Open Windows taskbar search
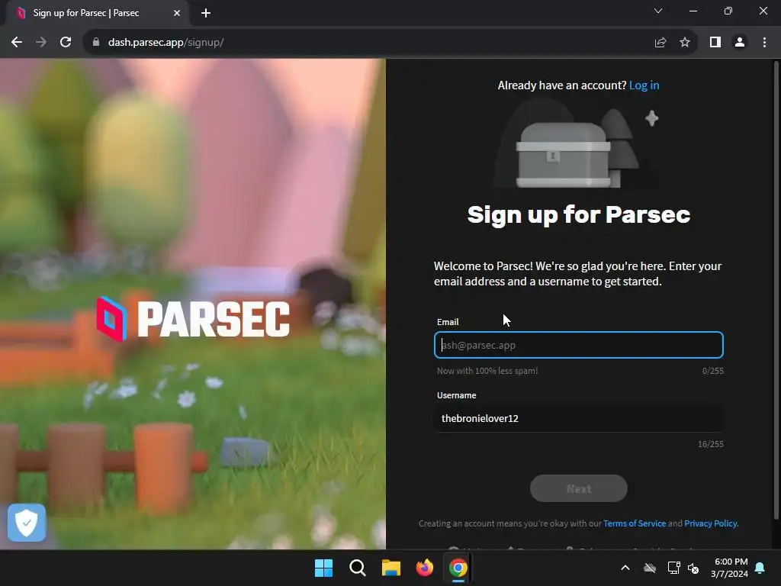The image size is (781, 586). (358, 568)
